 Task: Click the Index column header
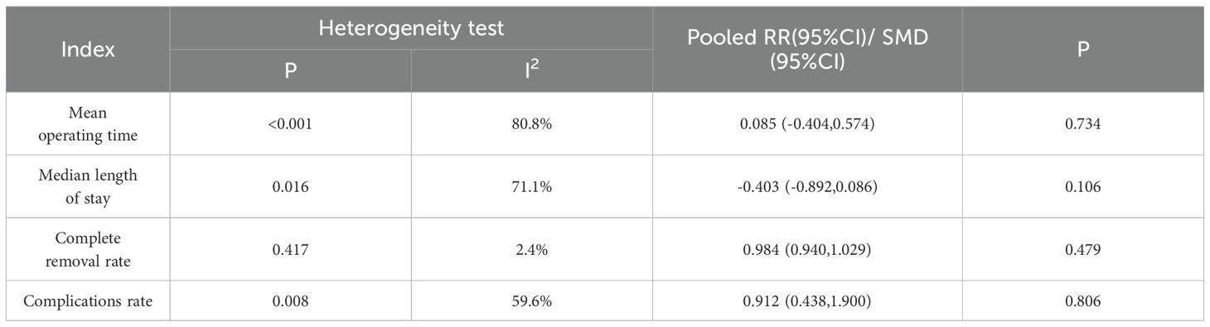click(x=88, y=50)
